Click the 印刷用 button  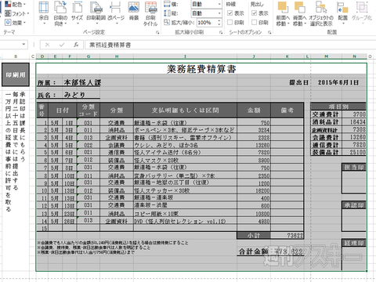(x=16, y=74)
